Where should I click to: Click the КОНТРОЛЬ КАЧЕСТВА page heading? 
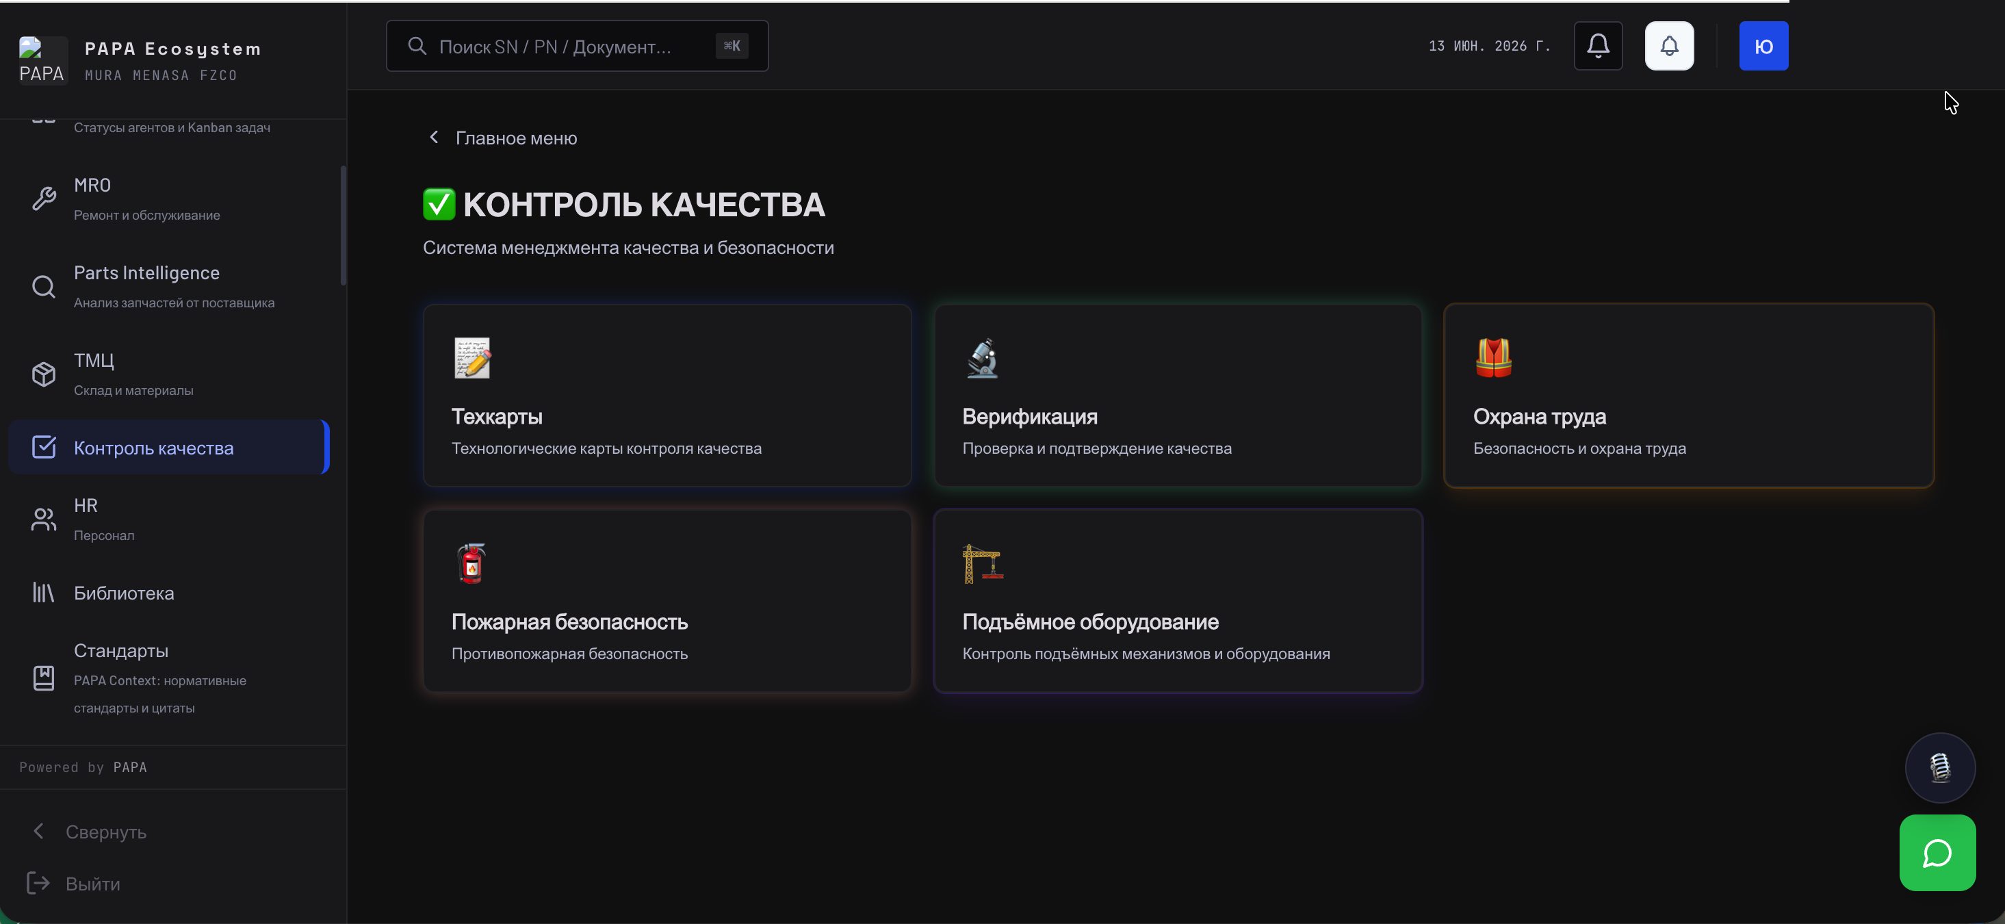click(x=644, y=204)
